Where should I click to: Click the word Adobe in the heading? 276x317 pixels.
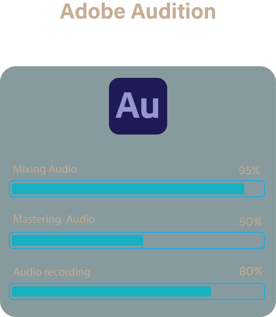coord(92,12)
